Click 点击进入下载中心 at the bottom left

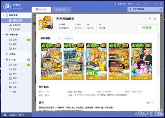[17, 115]
